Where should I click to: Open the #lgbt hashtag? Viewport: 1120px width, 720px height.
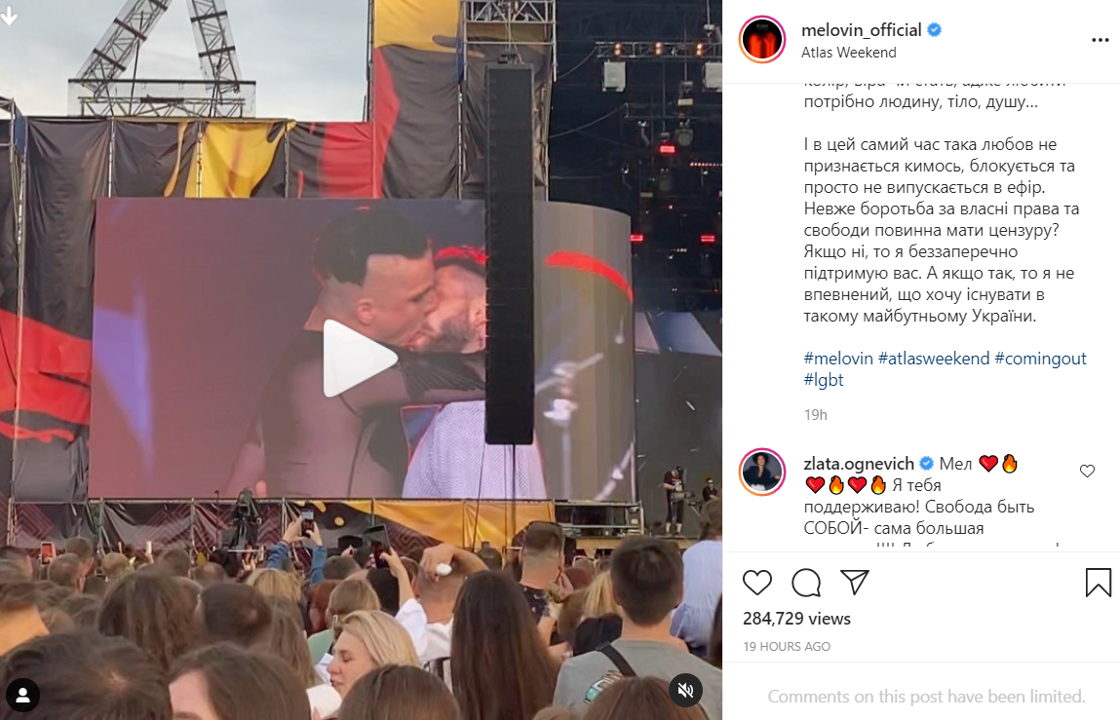point(824,380)
